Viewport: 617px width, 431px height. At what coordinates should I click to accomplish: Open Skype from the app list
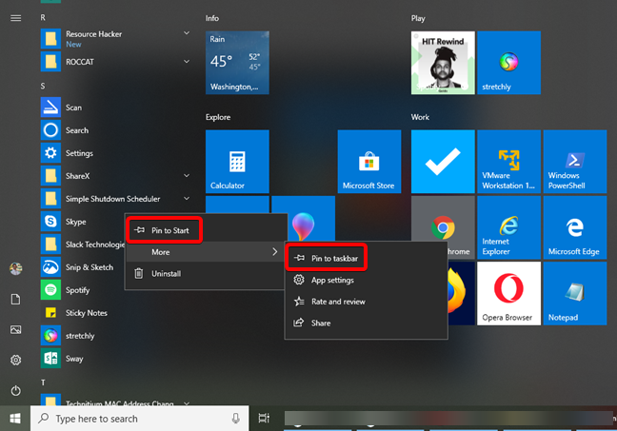[x=50, y=222]
